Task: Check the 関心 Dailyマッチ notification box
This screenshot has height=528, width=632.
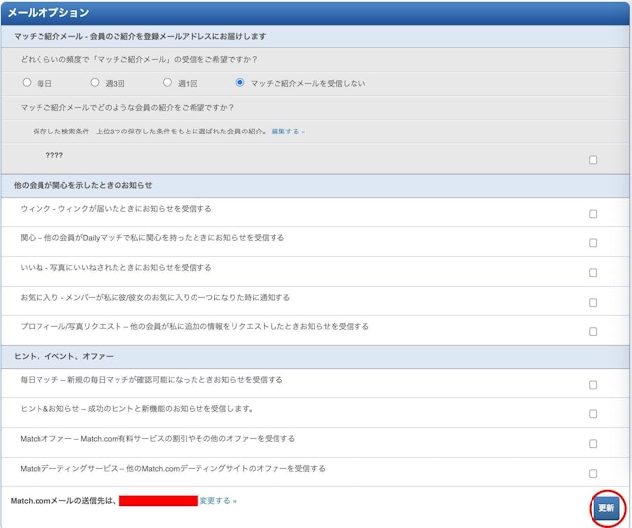Action: click(592, 242)
